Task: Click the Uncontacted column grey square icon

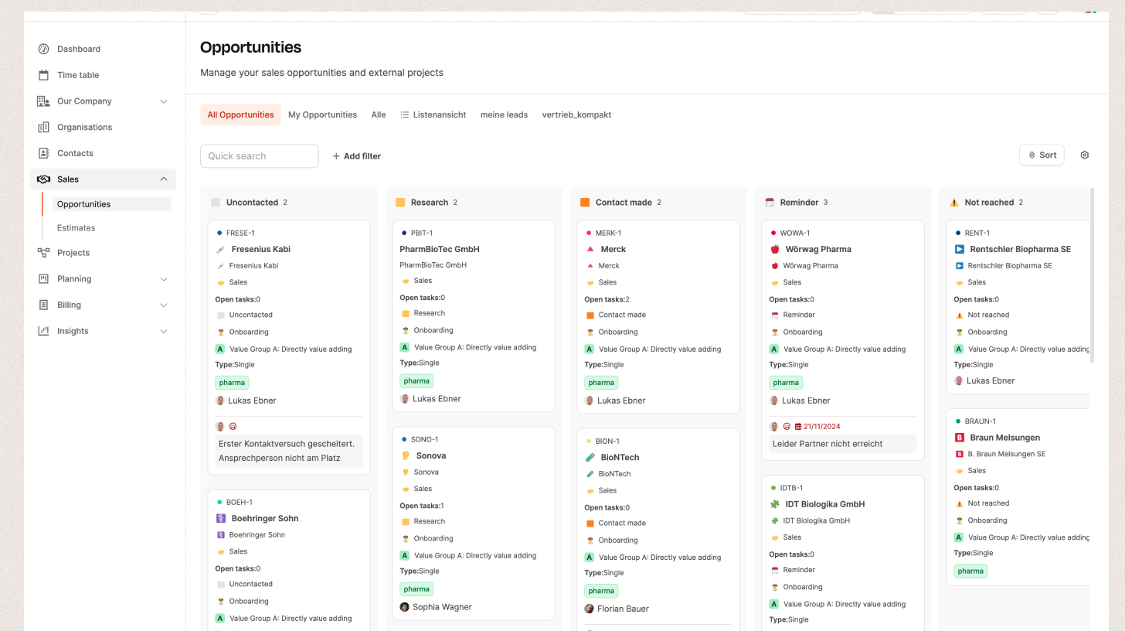Action: (216, 203)
